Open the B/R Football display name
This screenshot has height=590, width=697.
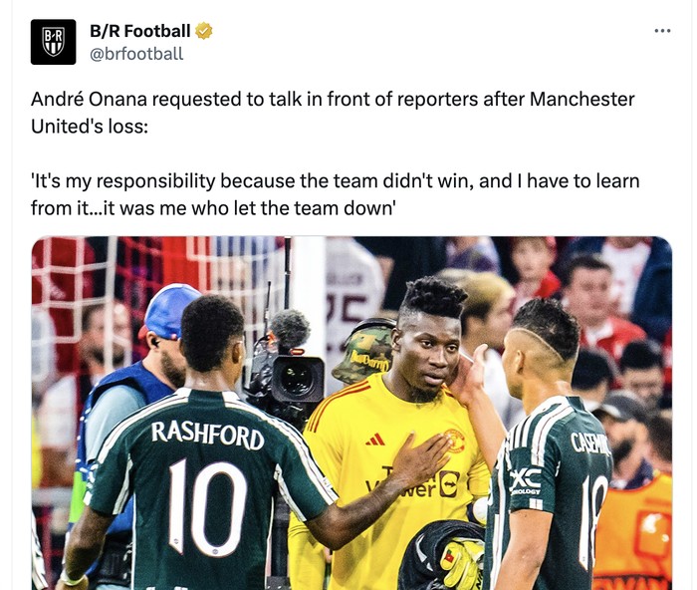click(x=139, y=31)
